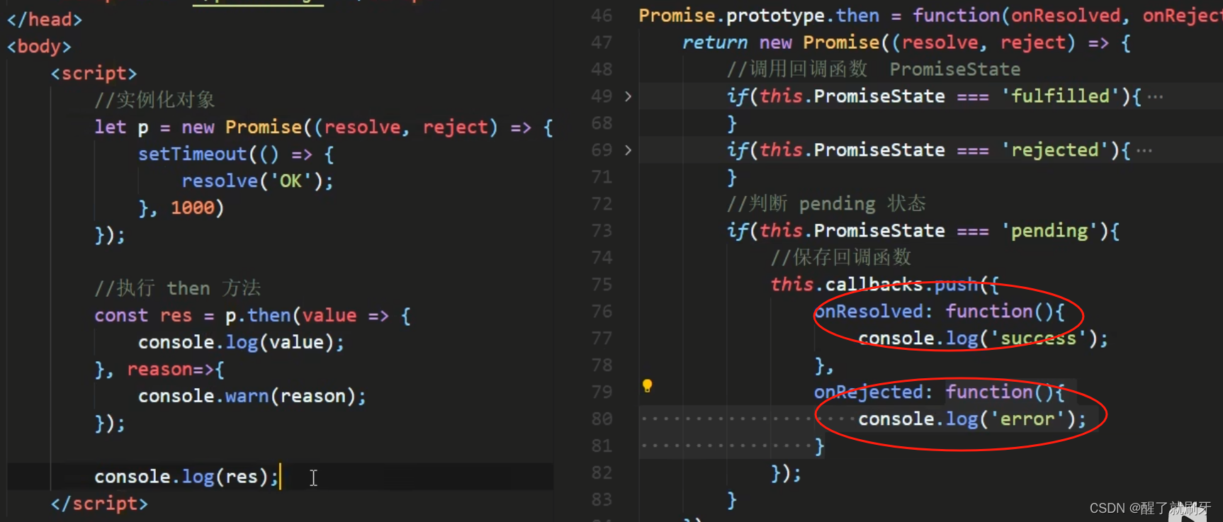
Task: Click 'return new Promise' on line 47
Action: pos(906,42)
